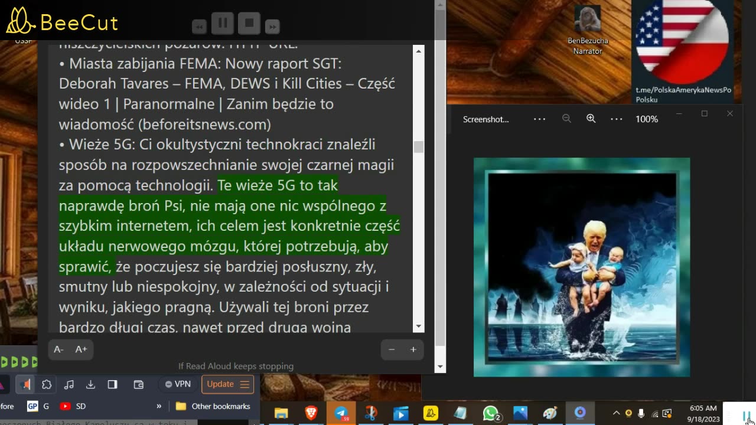
Task: Open the Snipping Tool scissors taskbar icon
Action: coord(371,413)
